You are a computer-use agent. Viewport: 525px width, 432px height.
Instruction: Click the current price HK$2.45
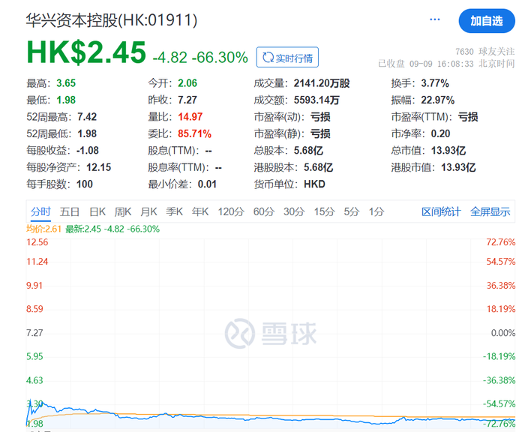click(86, 52)
